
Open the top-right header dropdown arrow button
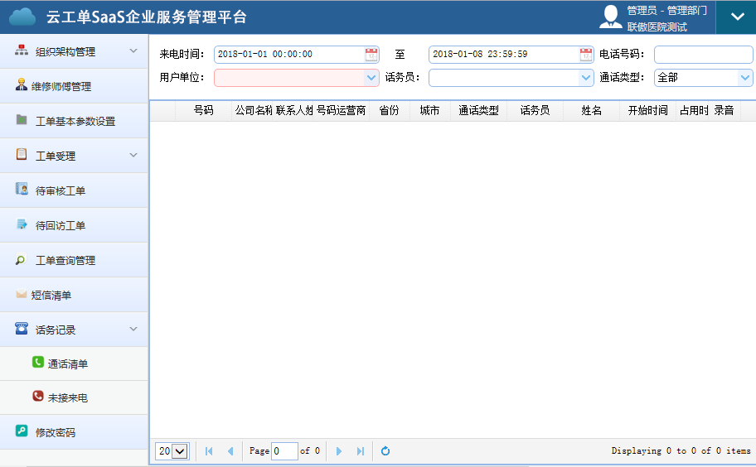click(736, 17)
